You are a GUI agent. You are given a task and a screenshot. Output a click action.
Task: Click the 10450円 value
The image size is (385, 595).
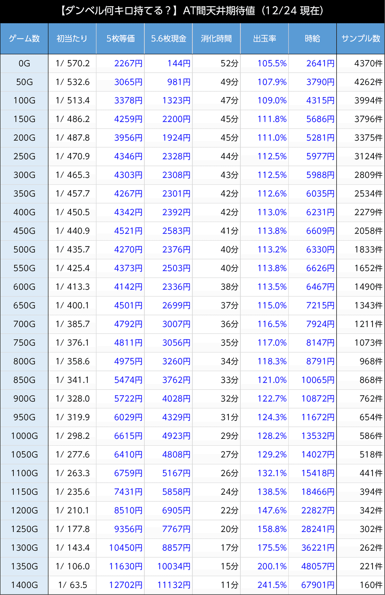pyautogui.click(x=126, y=548)
